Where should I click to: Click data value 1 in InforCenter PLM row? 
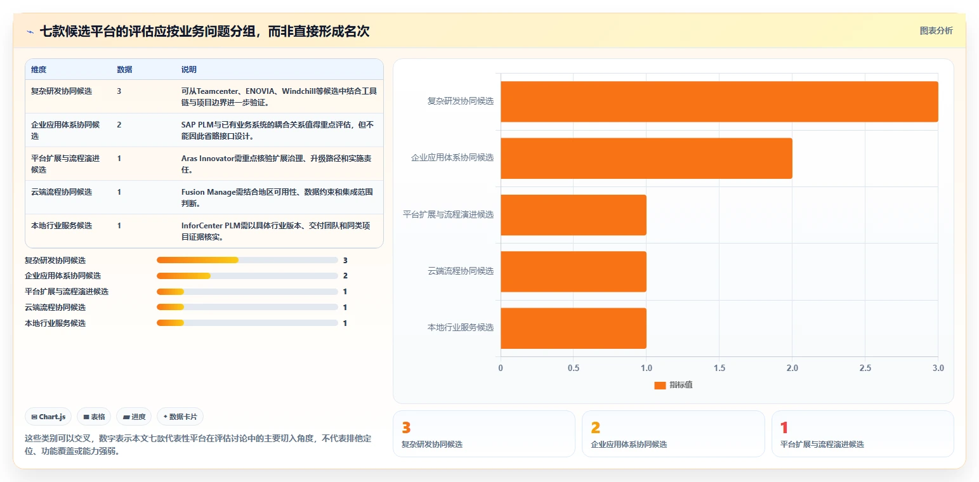119,226
